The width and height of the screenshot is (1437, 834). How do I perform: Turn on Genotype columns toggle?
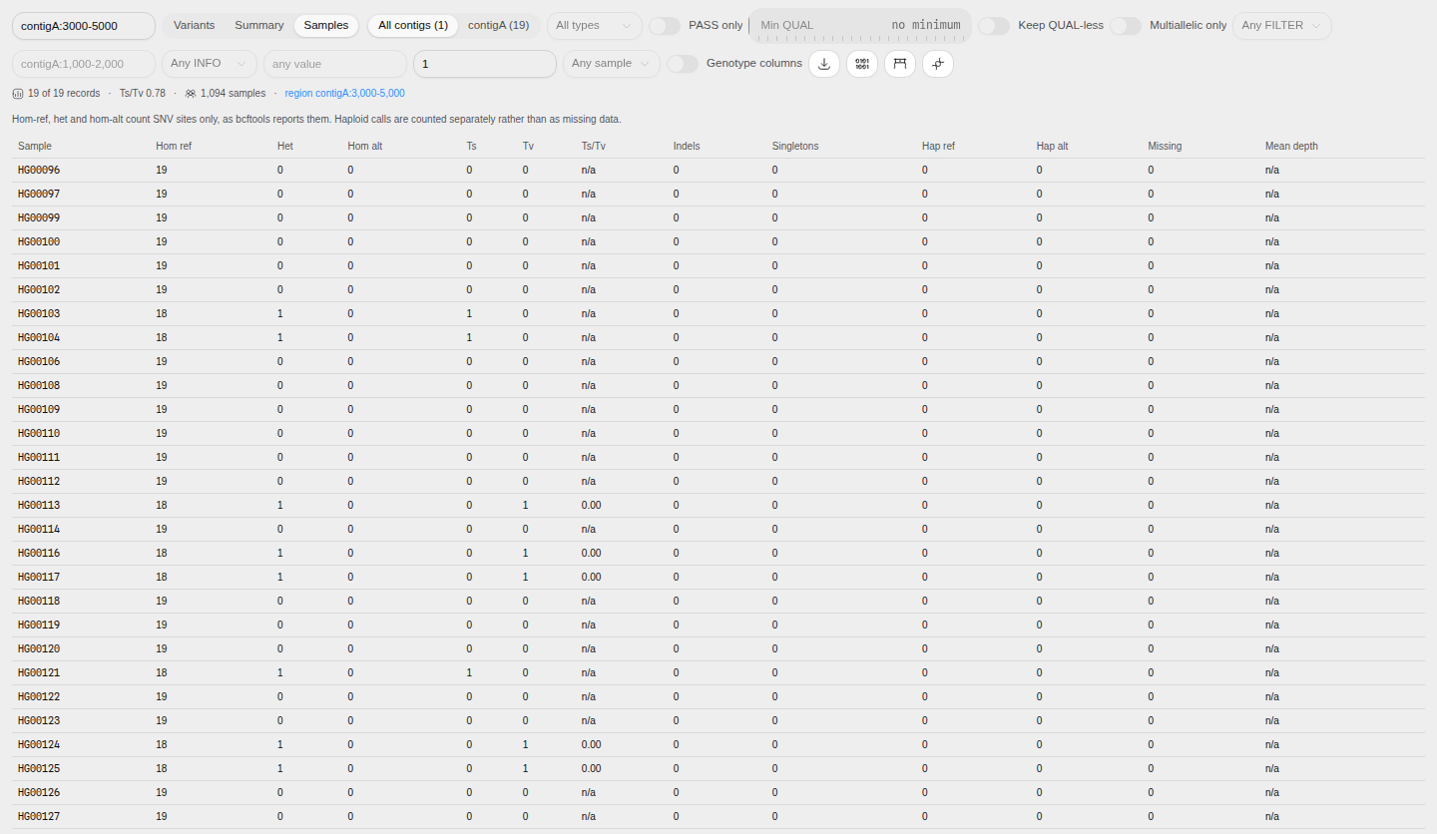[x=683, y=64]
